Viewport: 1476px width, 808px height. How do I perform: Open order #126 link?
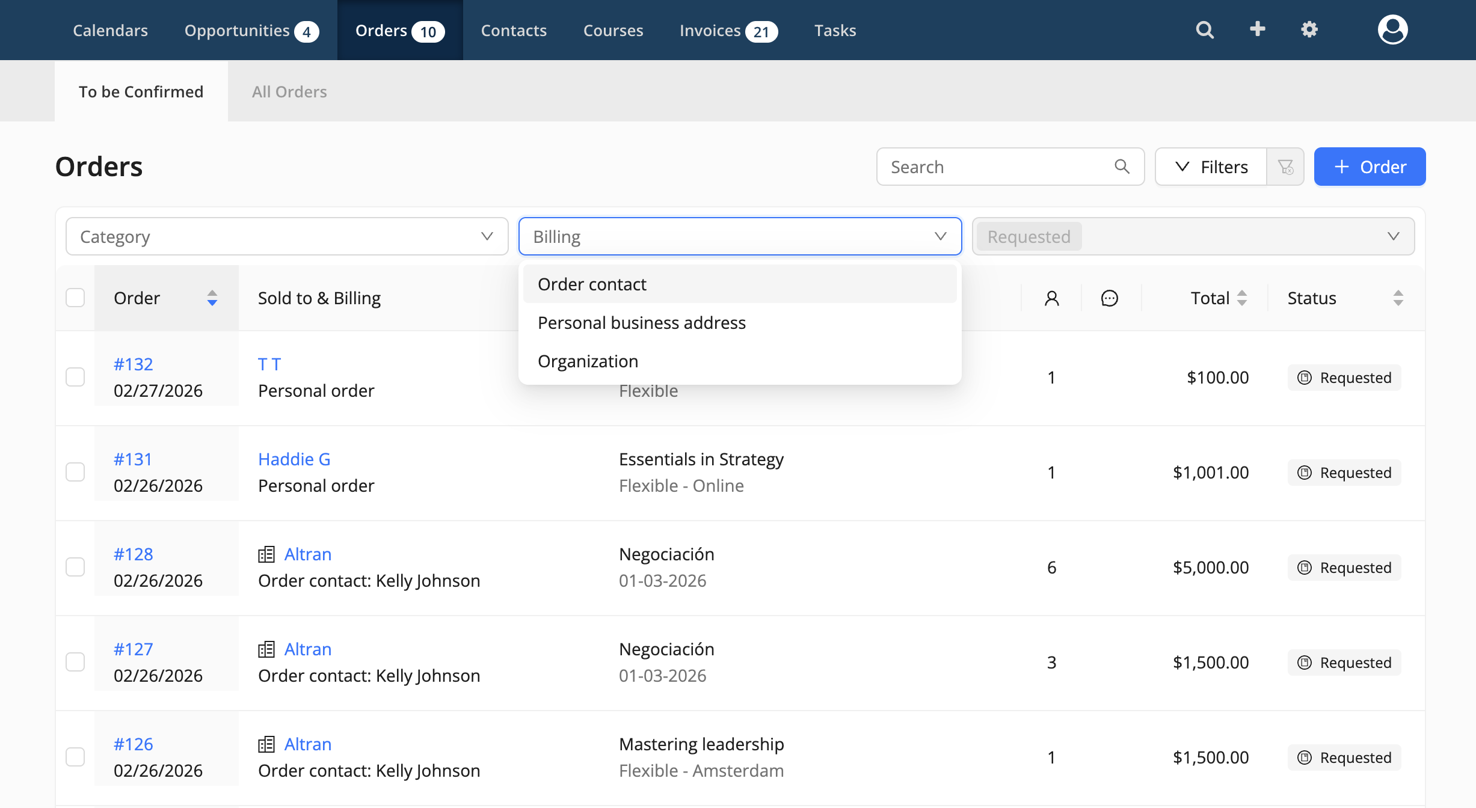tap(133, 744)
